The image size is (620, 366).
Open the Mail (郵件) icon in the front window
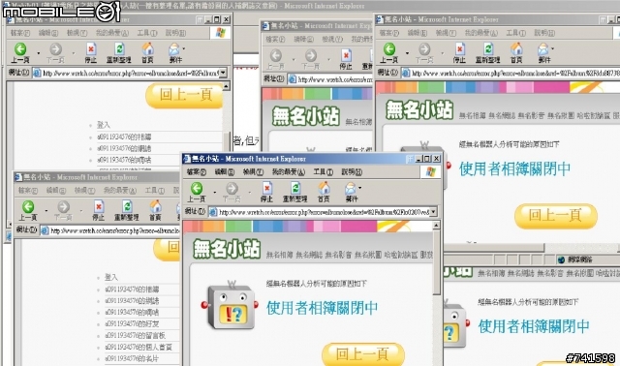click(351, 189)
